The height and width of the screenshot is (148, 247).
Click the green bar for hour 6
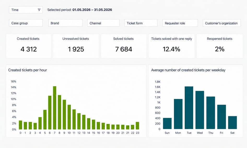[x=50, y=113]
